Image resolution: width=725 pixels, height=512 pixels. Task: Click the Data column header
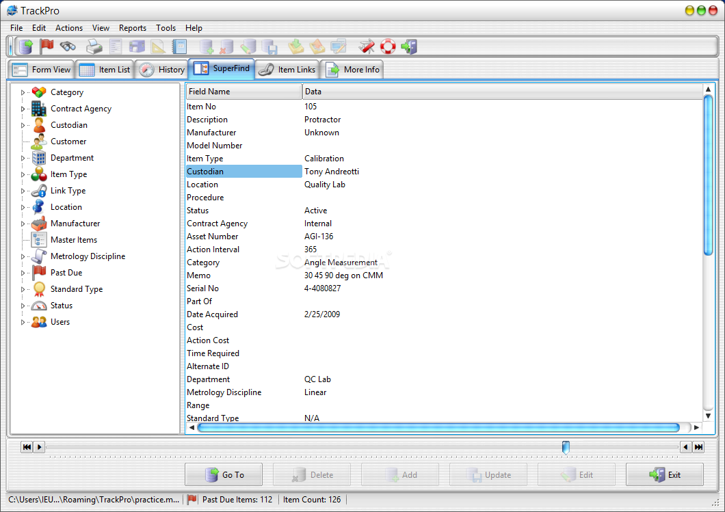coord(503,92)
